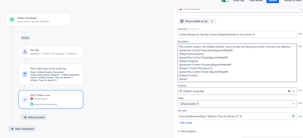Clear the Assignee field with the X icon
Viewport: 303px width, 138px height.
[x=289, y=91]
